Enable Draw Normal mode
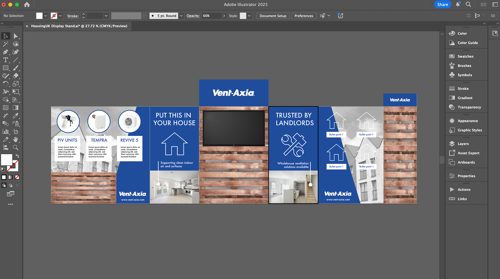This screenshot has width=500, height=279. click(4, 185)
